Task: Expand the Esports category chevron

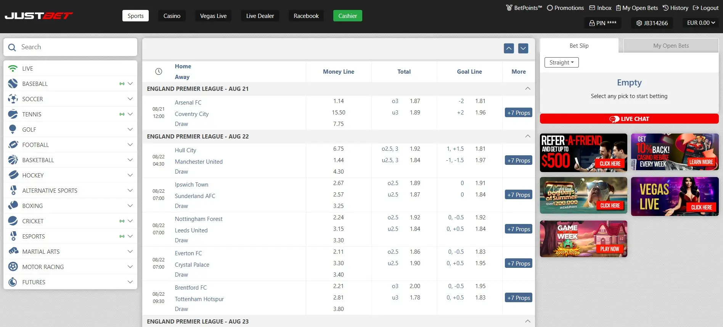Action: coord(130,236)
